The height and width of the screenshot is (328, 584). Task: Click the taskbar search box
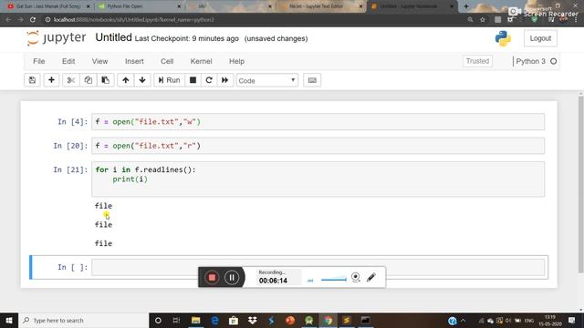(x=83, y=320)
